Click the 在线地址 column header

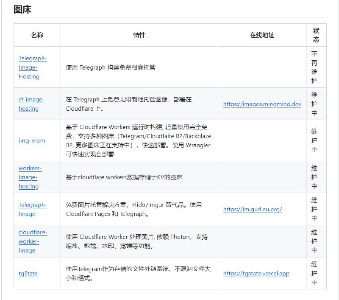(x=261, y=35)
